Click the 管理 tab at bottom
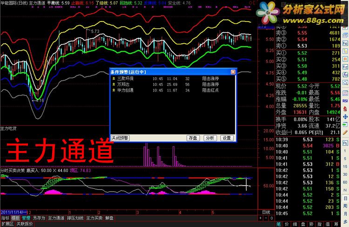The image size is (349, 227). [x=26, y=218]
